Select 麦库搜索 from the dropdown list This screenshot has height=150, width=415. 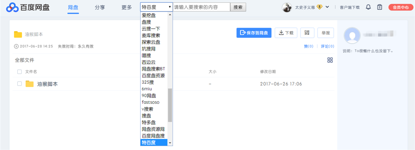pyautogui.click(x=154, y=35)
